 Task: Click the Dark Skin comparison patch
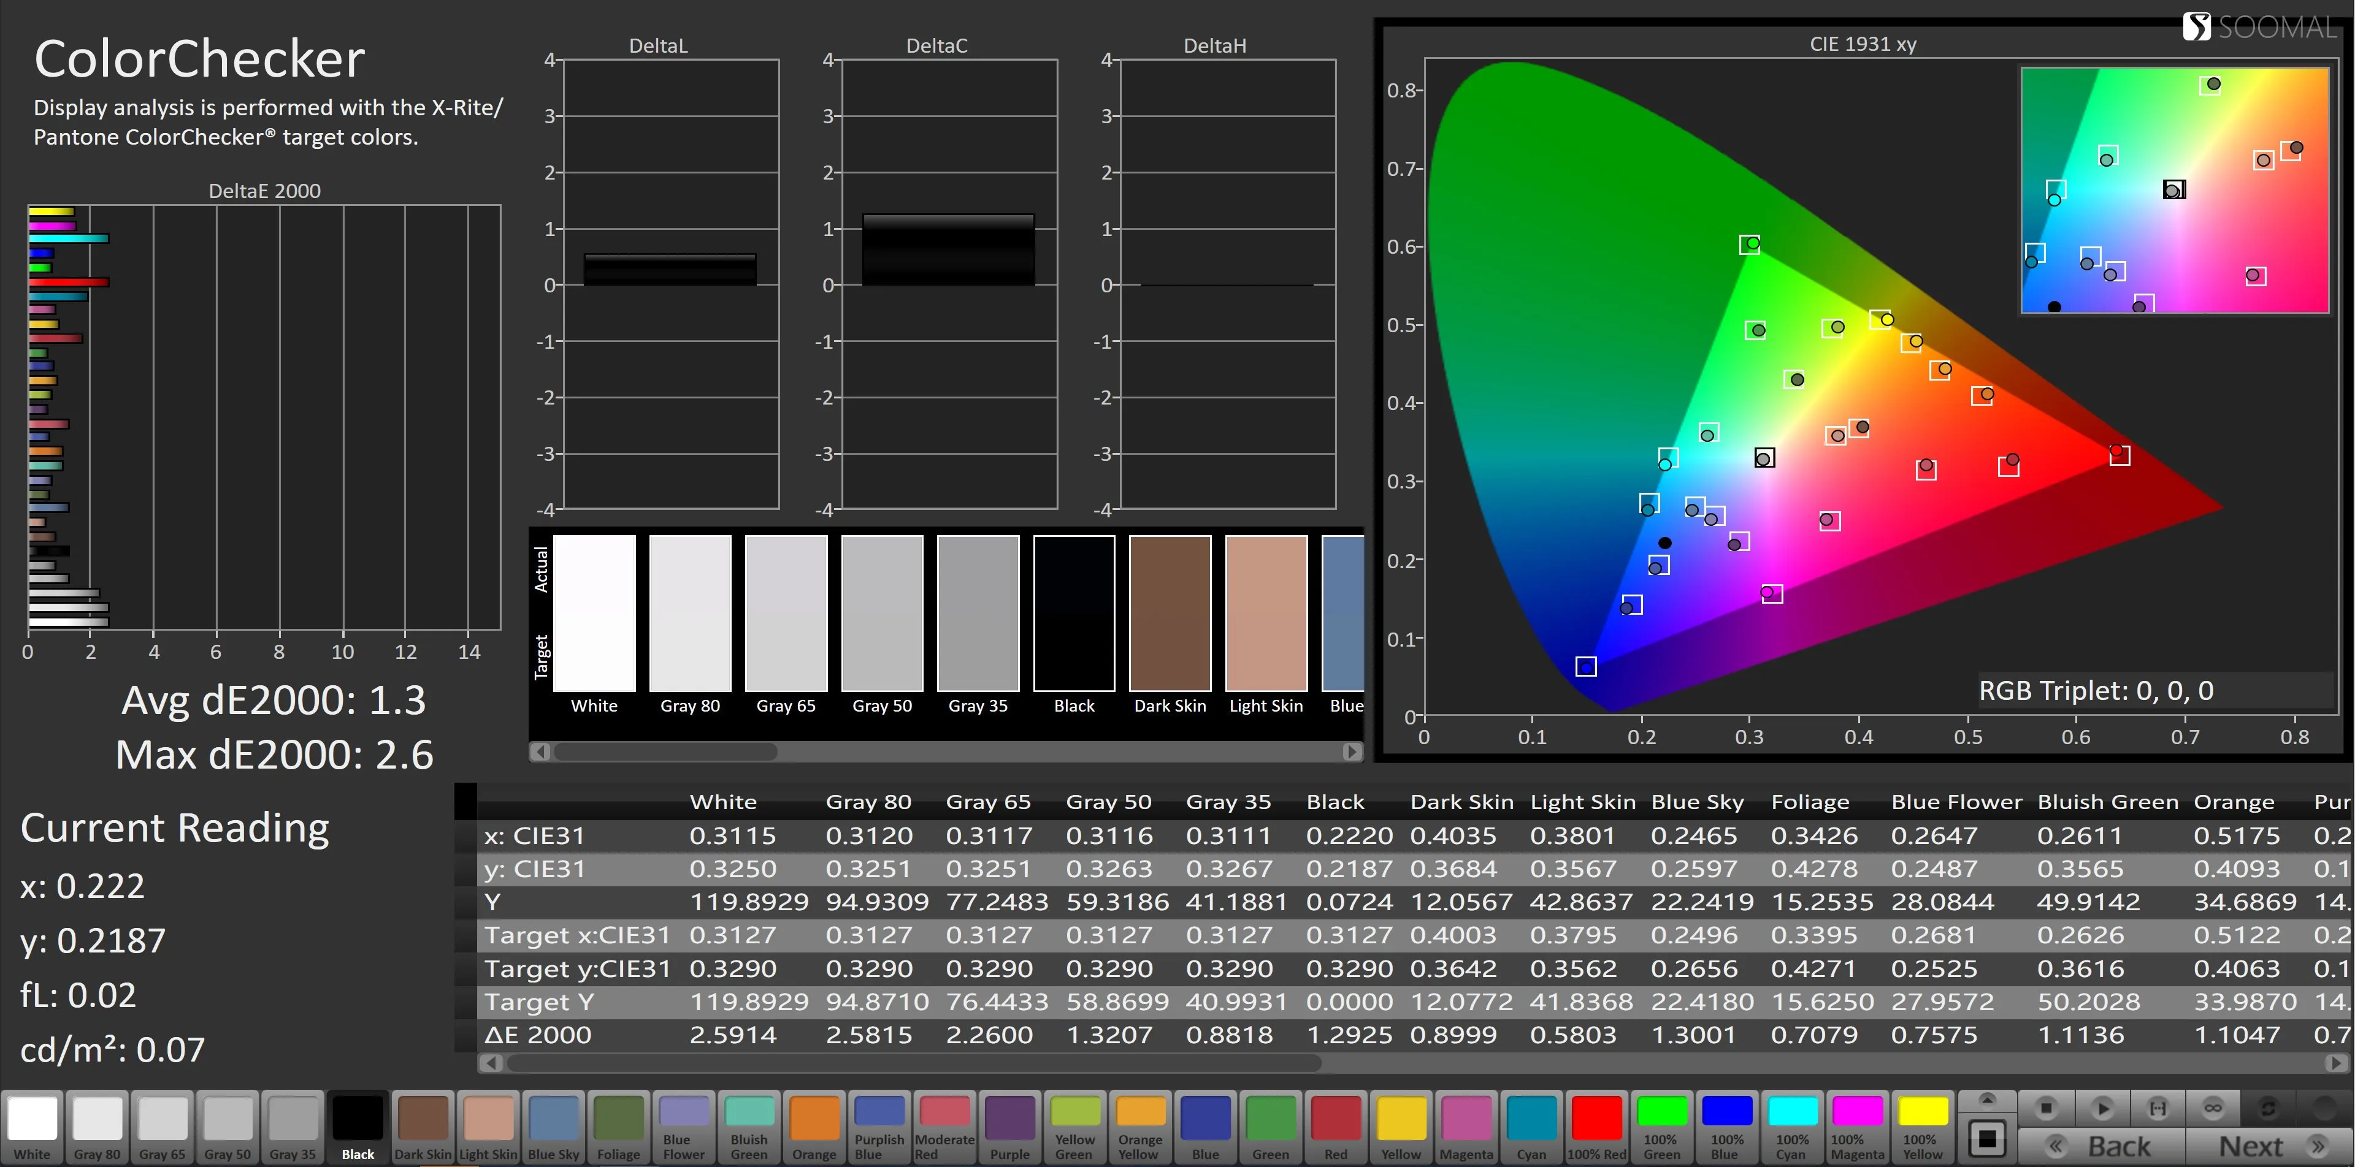pyautogui.click(x=1170, y=613)
